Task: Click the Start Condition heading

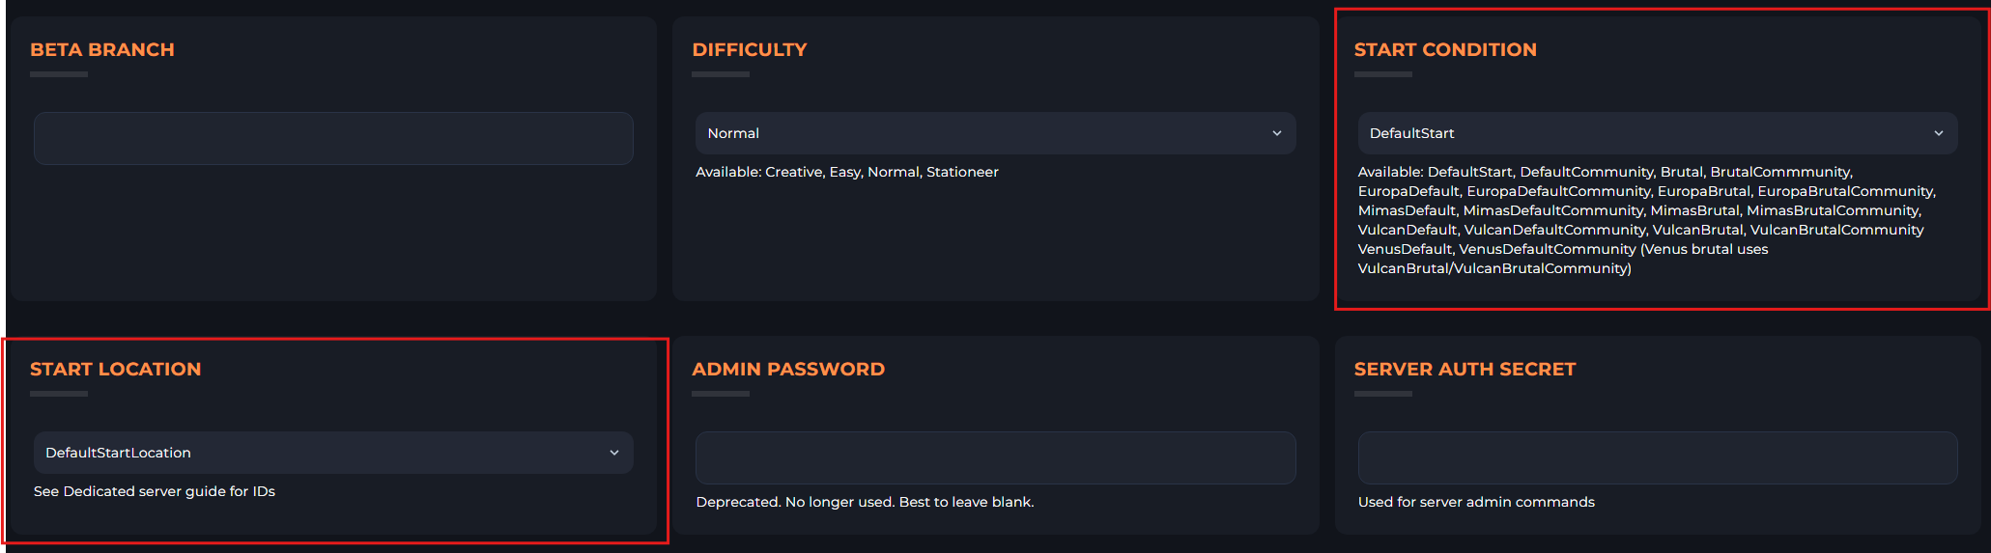Action: pyautogui.click(x=1445, y=49)
